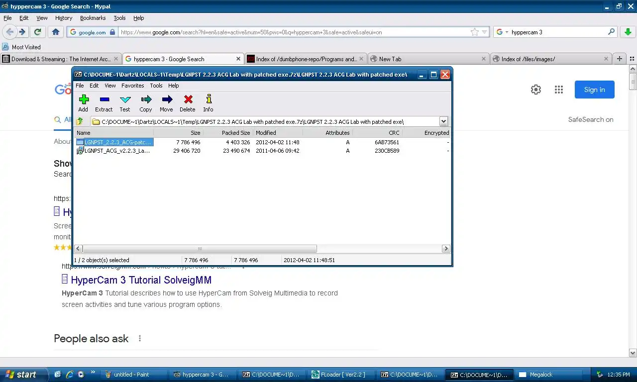The height and width of the screenshot is (382, 637).
Task: Click the 7-Zip left scroll arrow
Action: click(78, 249)
